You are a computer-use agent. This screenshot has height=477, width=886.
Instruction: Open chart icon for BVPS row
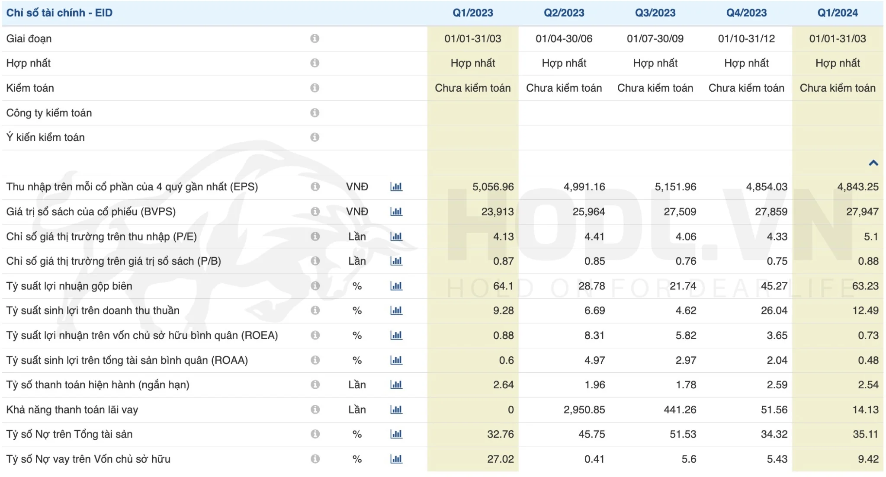pos(396,211)
